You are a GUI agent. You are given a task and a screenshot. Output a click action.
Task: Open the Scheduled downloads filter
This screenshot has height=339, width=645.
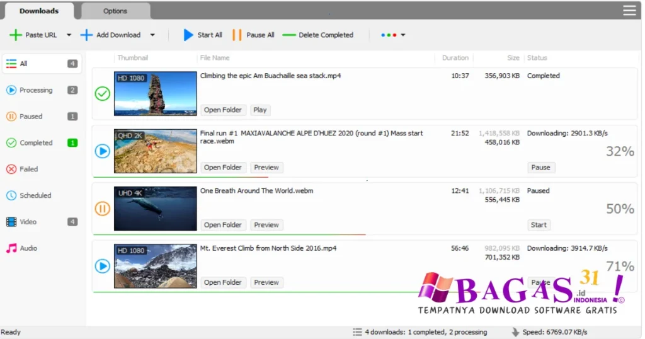pos(42,195)
